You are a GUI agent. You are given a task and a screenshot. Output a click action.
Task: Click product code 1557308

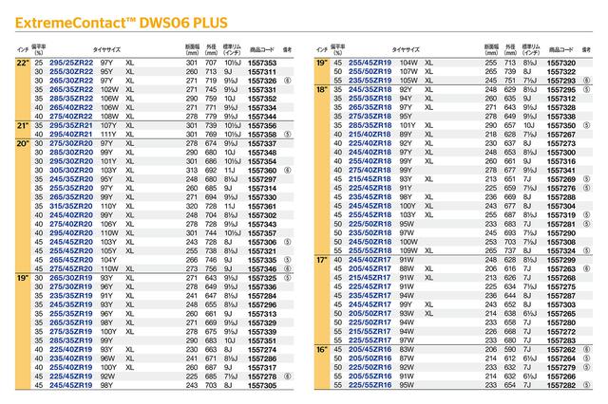tap(561, 242)
